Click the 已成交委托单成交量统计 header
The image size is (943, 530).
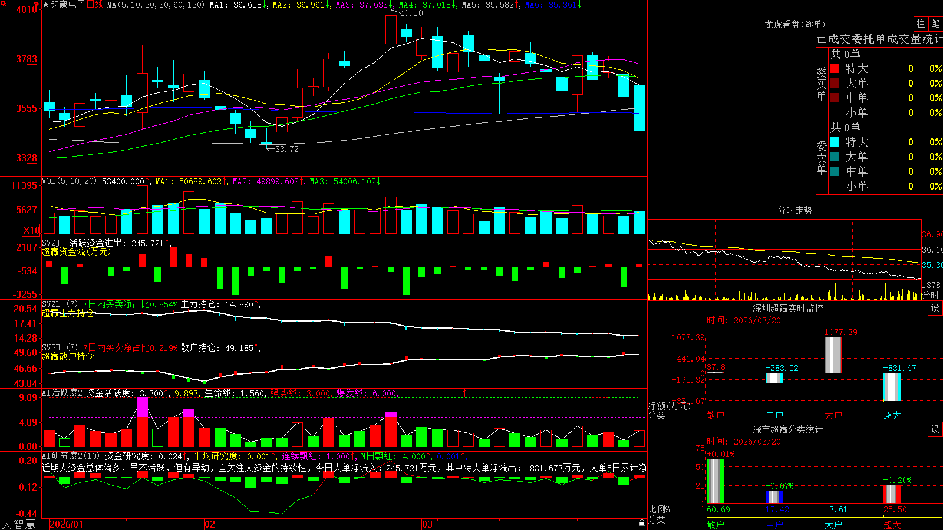click(x=879, y=39)
